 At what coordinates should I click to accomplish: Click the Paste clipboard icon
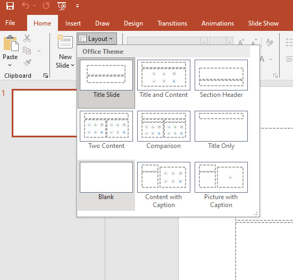[x=11, y=43]
